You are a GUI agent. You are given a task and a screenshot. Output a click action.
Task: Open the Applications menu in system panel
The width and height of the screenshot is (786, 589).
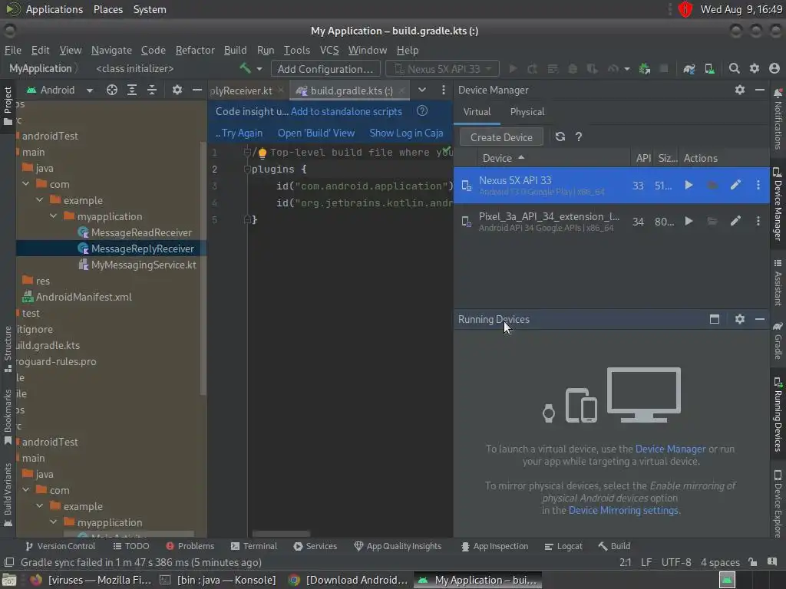coord(54,9)
